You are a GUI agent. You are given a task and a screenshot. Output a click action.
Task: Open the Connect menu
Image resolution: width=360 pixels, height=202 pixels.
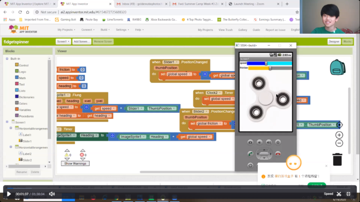pyautogui.click(x=88, y=30)
